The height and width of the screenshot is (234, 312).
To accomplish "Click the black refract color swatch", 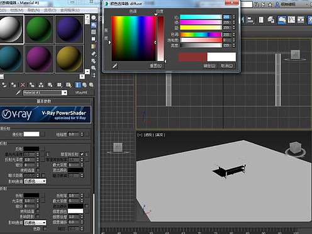I will (x=31, y=195).
